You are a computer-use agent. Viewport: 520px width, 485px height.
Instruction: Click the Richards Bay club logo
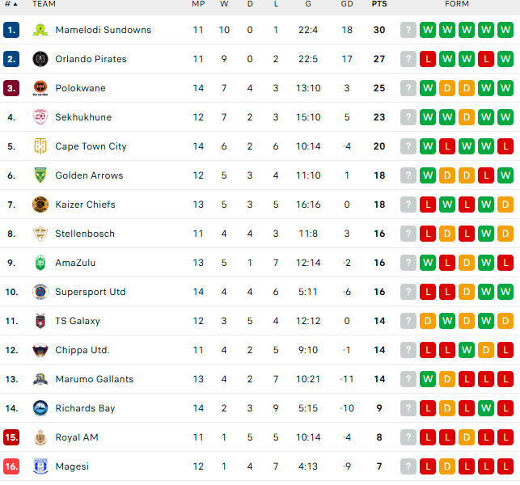(x=40, y=408)
